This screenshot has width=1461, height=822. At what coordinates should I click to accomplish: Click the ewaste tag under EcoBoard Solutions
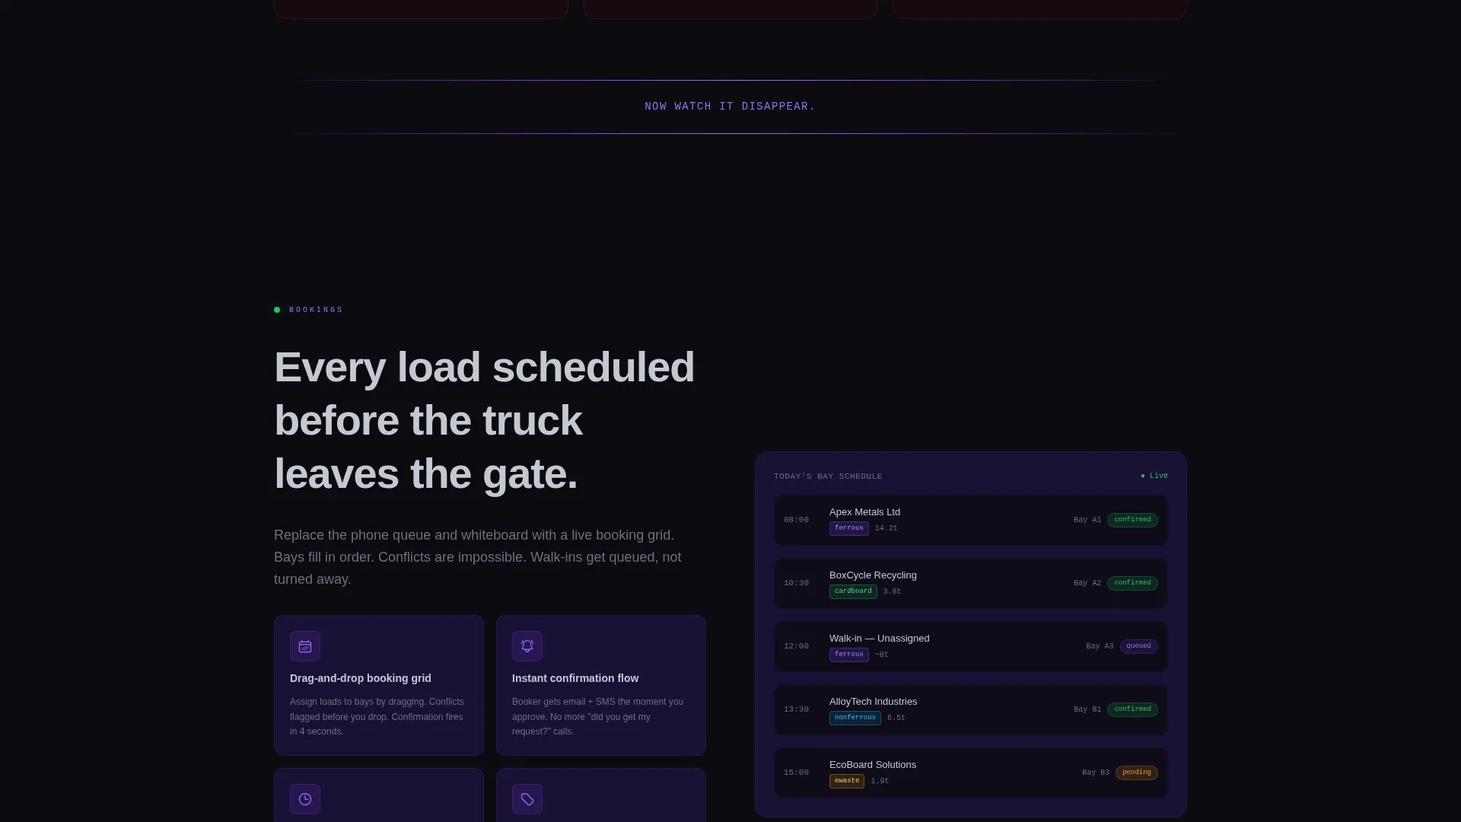point(846,781)
